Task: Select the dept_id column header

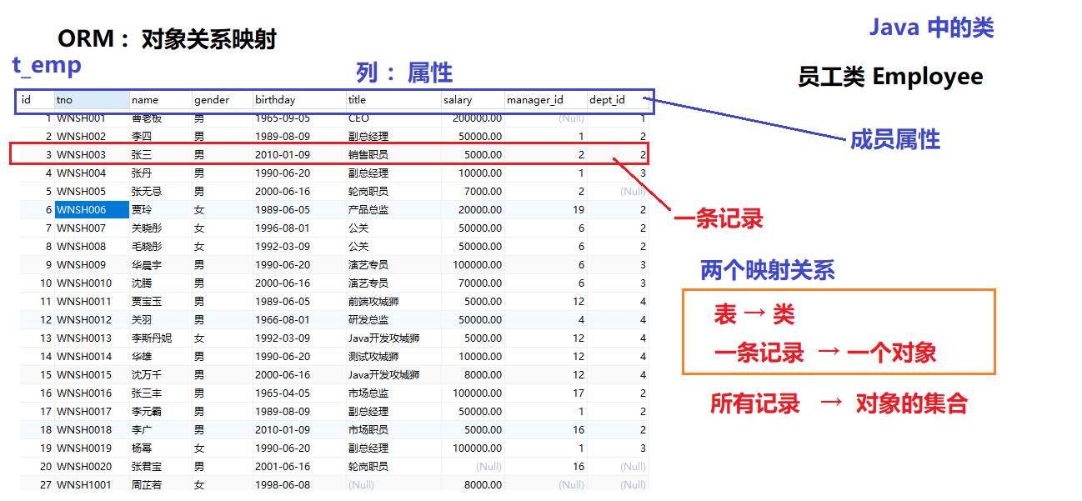Action: pyautogui.click(x=618, y=100)
